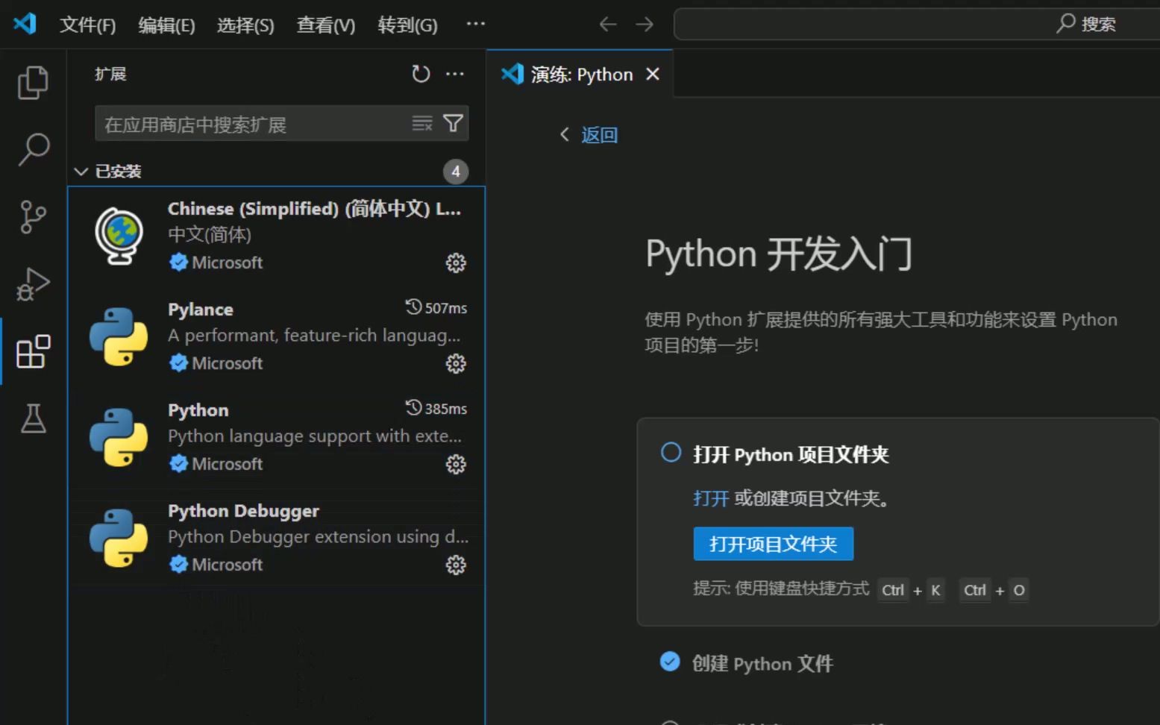
Task: Open the 查看(V) menu
Action: pos(325,25)
